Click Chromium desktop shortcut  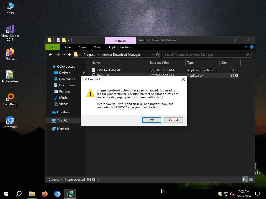pos(10,122)
